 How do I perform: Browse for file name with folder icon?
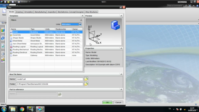[86, 79]
